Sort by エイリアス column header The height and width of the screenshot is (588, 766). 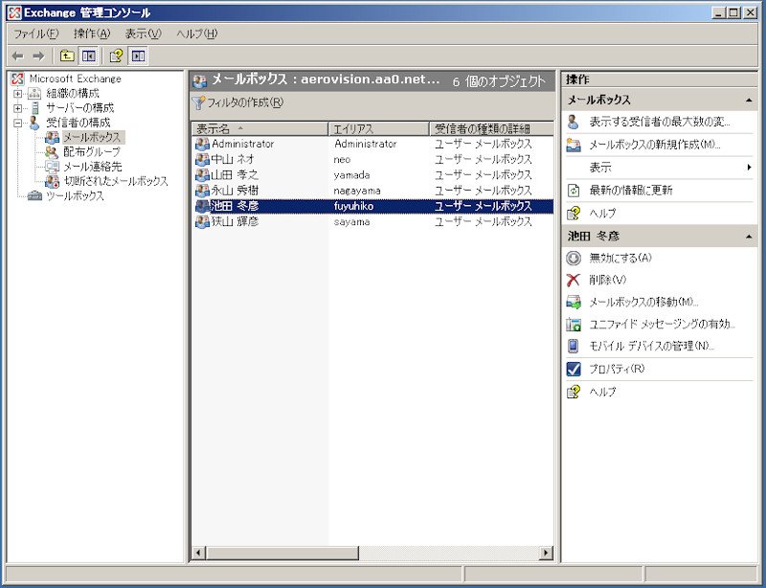[x=378, y=128]
